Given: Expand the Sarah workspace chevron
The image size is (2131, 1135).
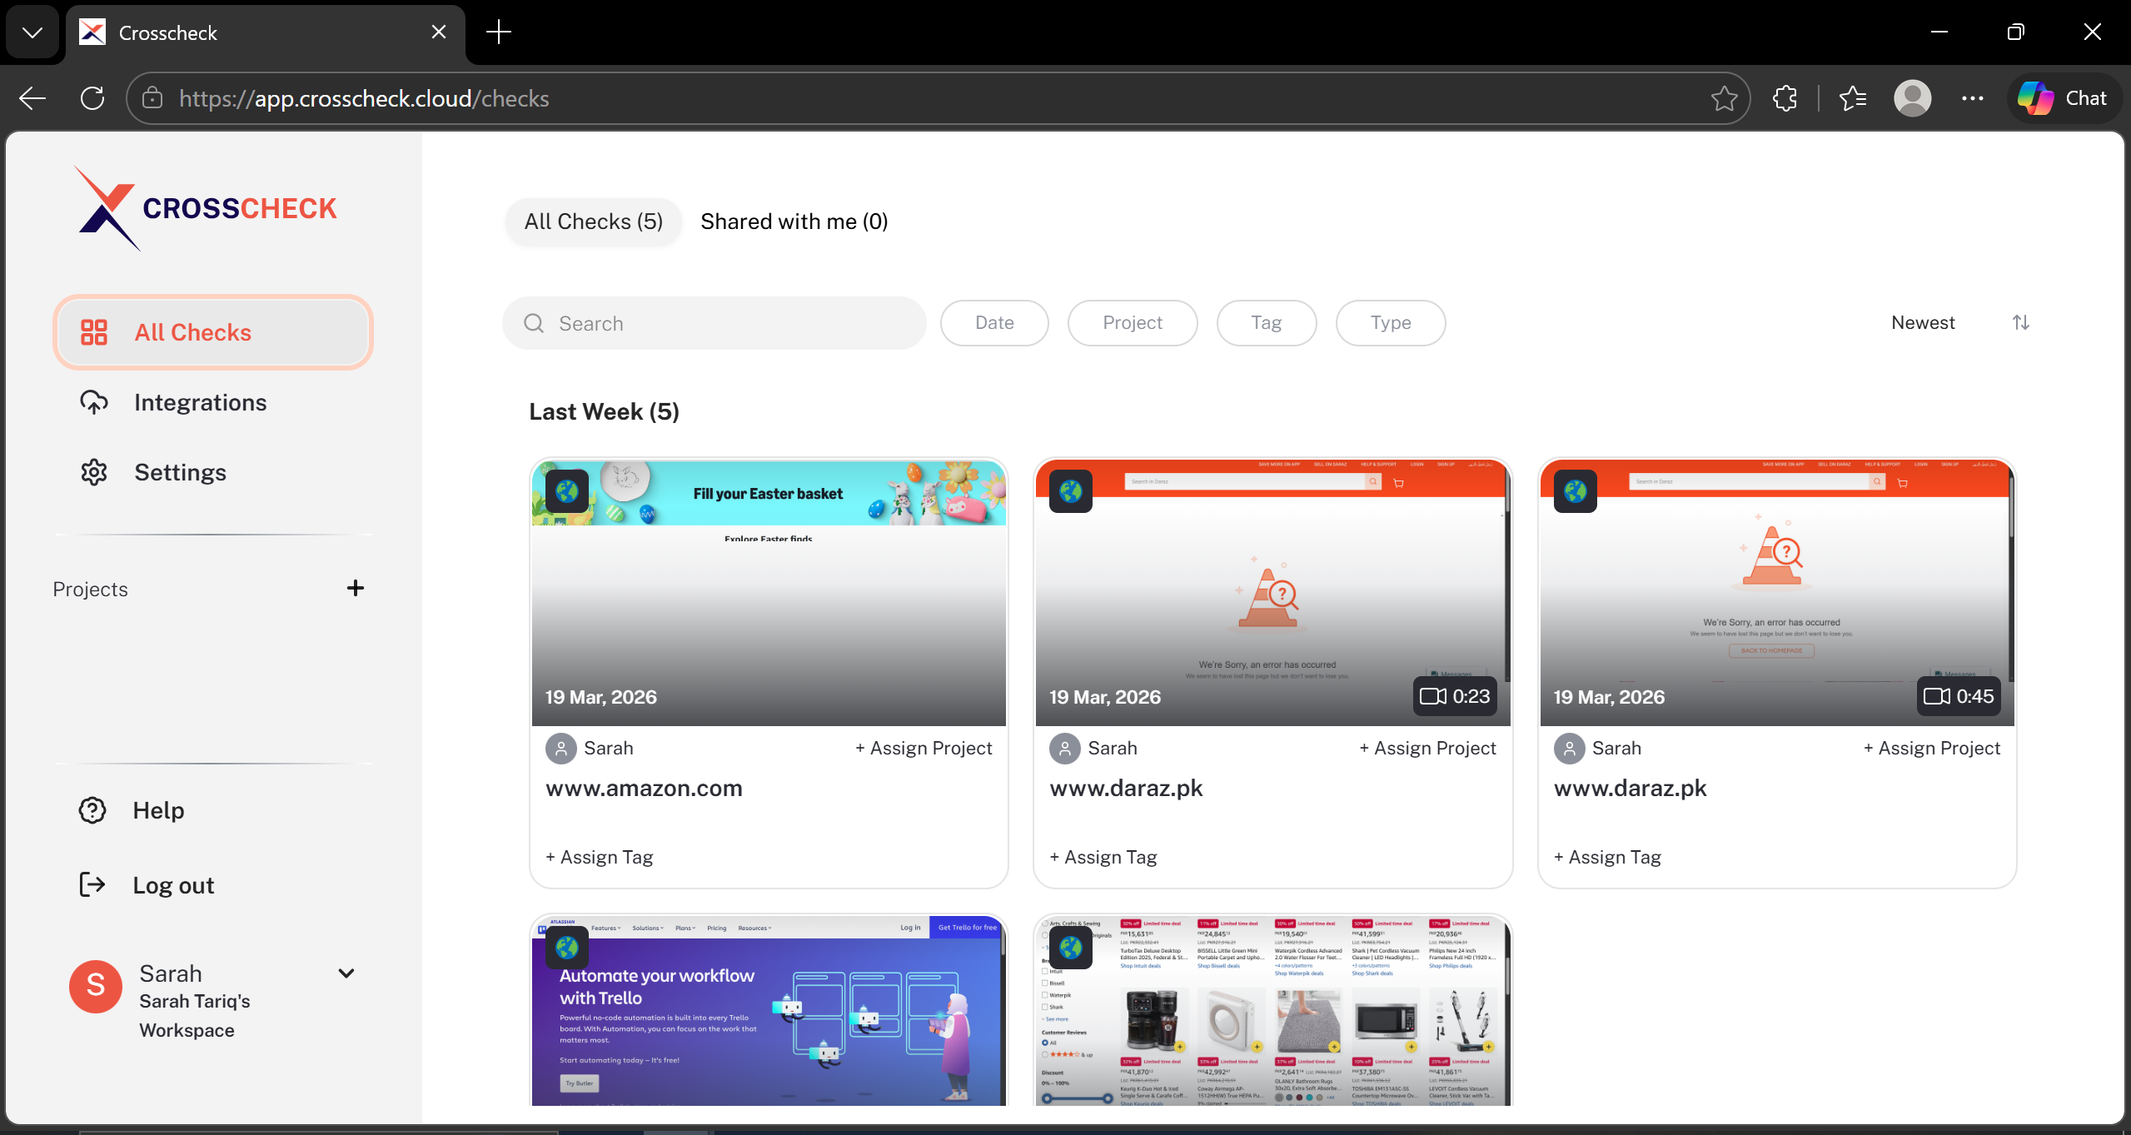Looking at the screenshot, I should 346,973.
